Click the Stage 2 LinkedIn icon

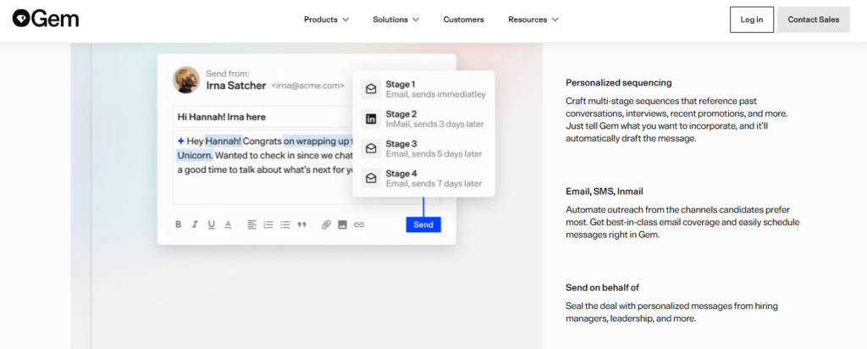pyautogui.click(x=371, y=119)
